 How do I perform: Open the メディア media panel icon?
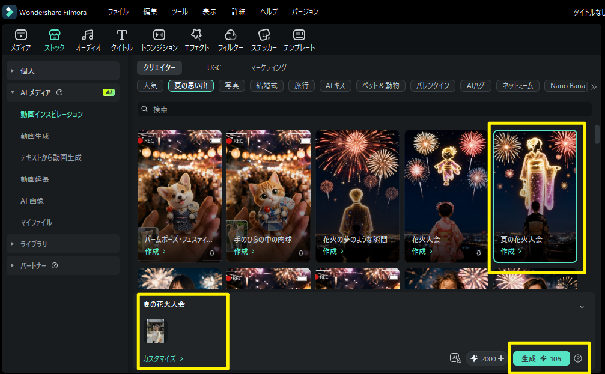(21, 40)
